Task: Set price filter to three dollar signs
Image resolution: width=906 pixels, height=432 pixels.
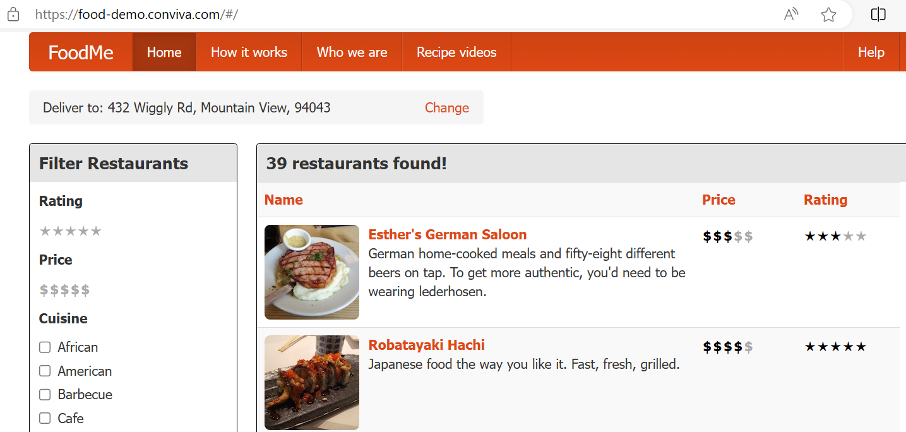Action: (65, 291)
